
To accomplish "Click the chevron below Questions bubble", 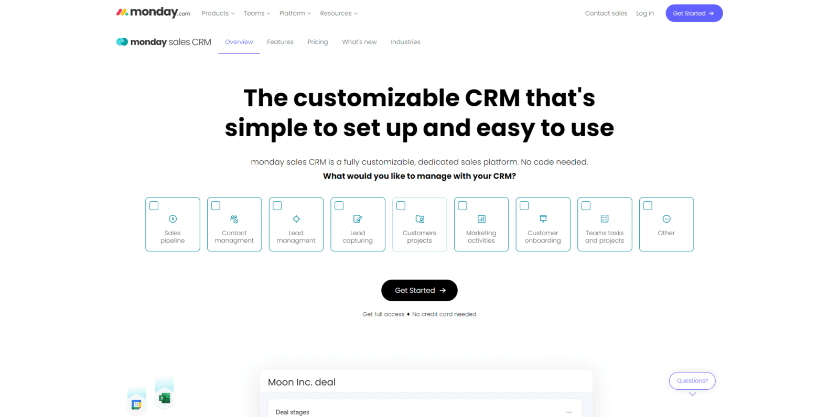I will pos(693,394).
